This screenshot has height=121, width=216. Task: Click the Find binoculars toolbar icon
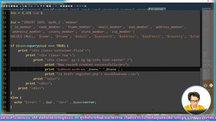coord(35,6)
